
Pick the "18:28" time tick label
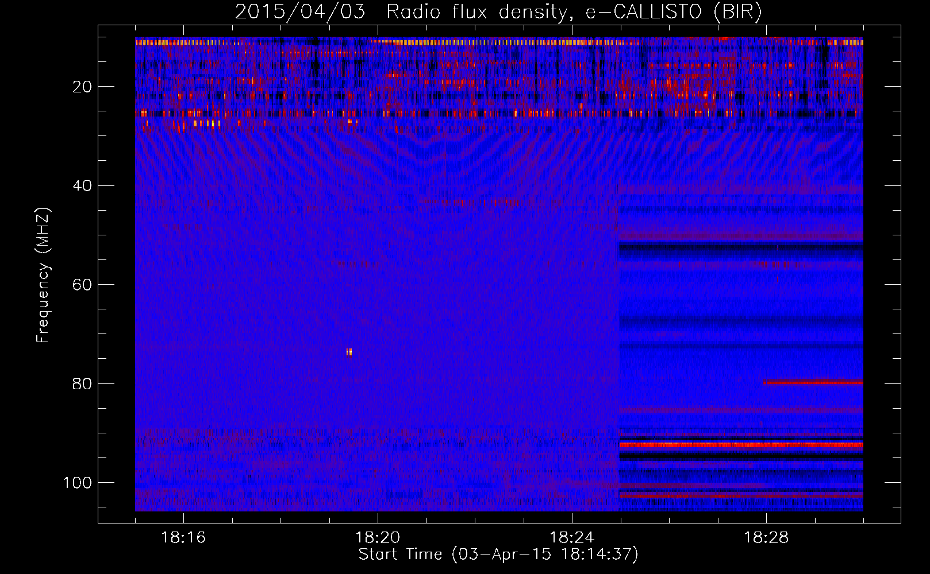click(x=766, y=538)
